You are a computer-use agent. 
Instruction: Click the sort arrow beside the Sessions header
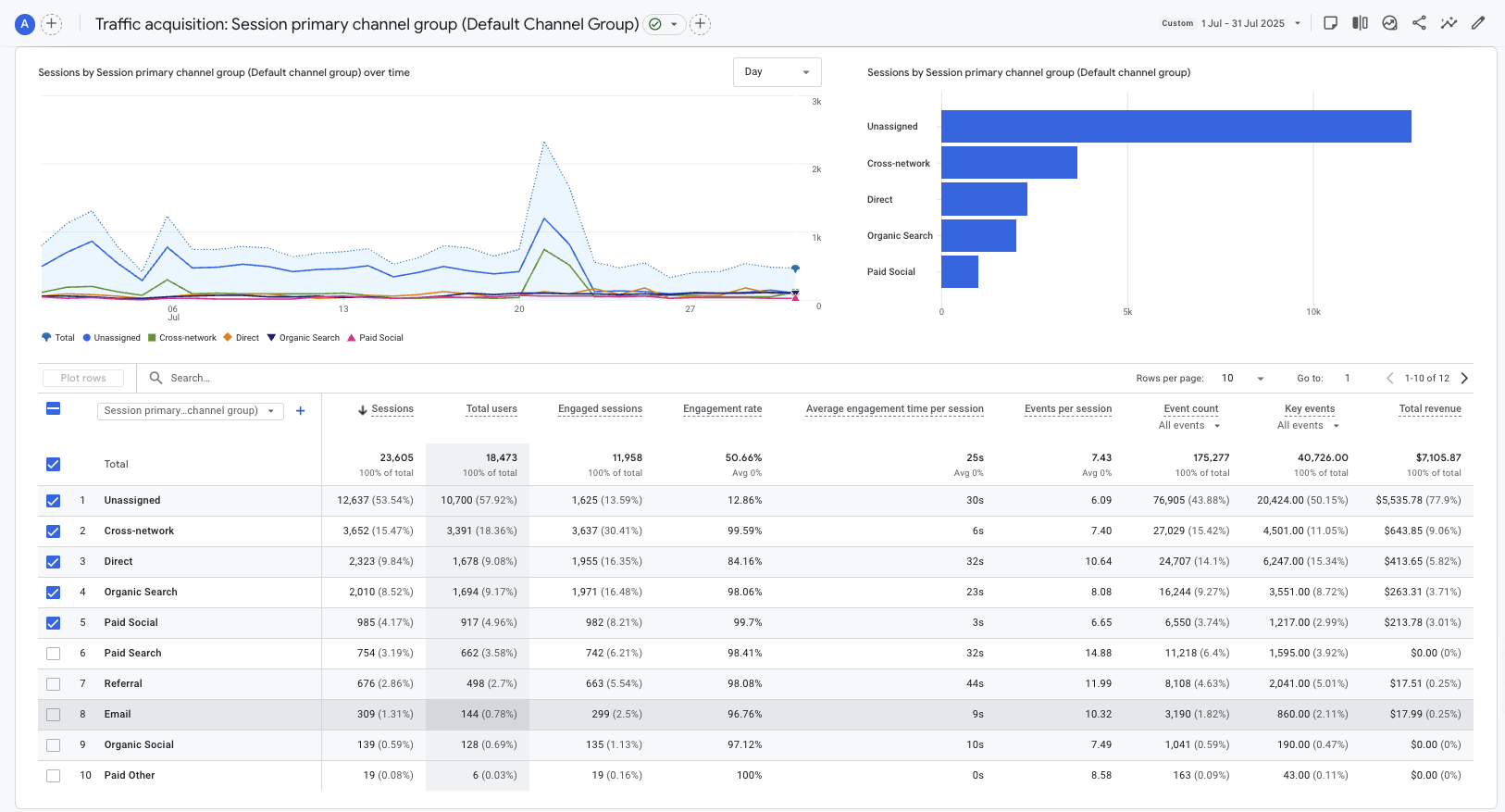[363, 410]
